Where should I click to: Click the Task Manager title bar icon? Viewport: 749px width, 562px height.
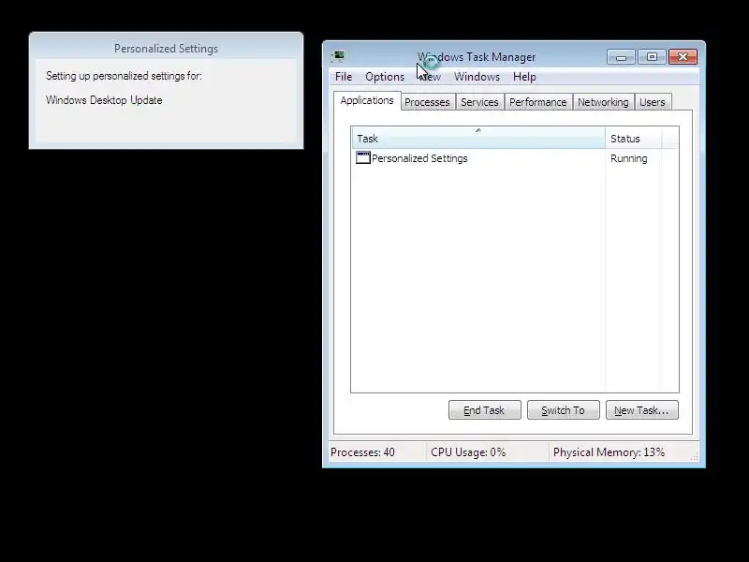(x=339, y=56)
